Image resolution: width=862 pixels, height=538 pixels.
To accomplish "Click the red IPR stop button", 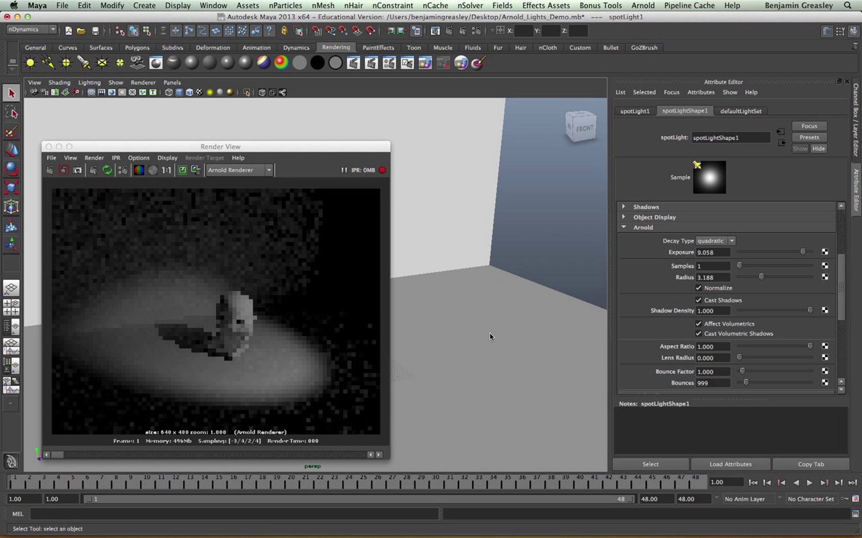I will 383,170.
